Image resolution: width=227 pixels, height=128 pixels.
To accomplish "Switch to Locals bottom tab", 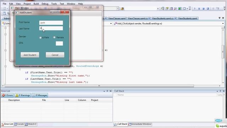I will 19,124.
